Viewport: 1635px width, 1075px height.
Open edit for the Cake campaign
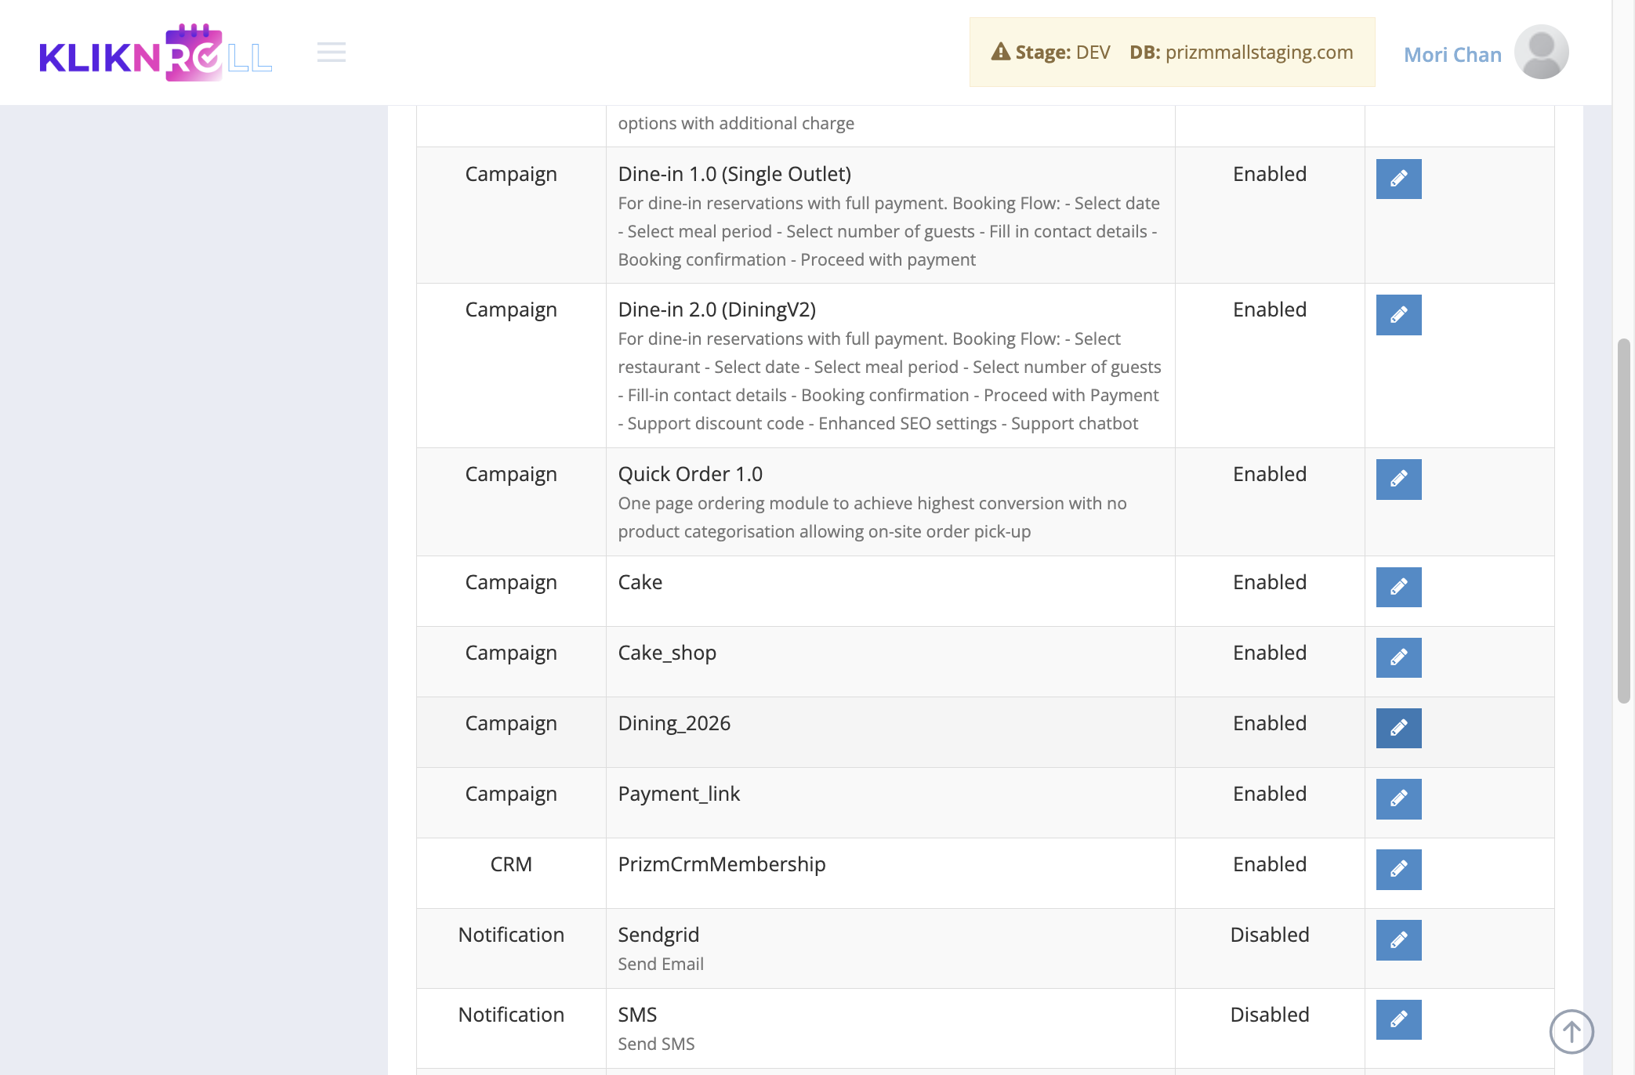tap(1398, 587)
